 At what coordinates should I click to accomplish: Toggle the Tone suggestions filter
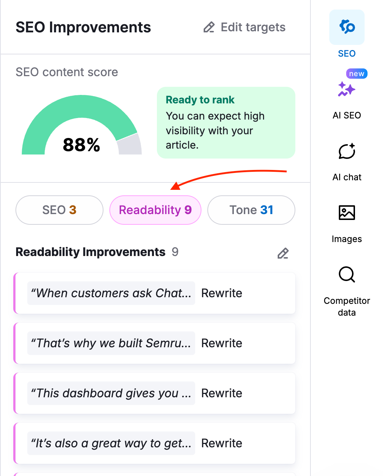(251, 210)
